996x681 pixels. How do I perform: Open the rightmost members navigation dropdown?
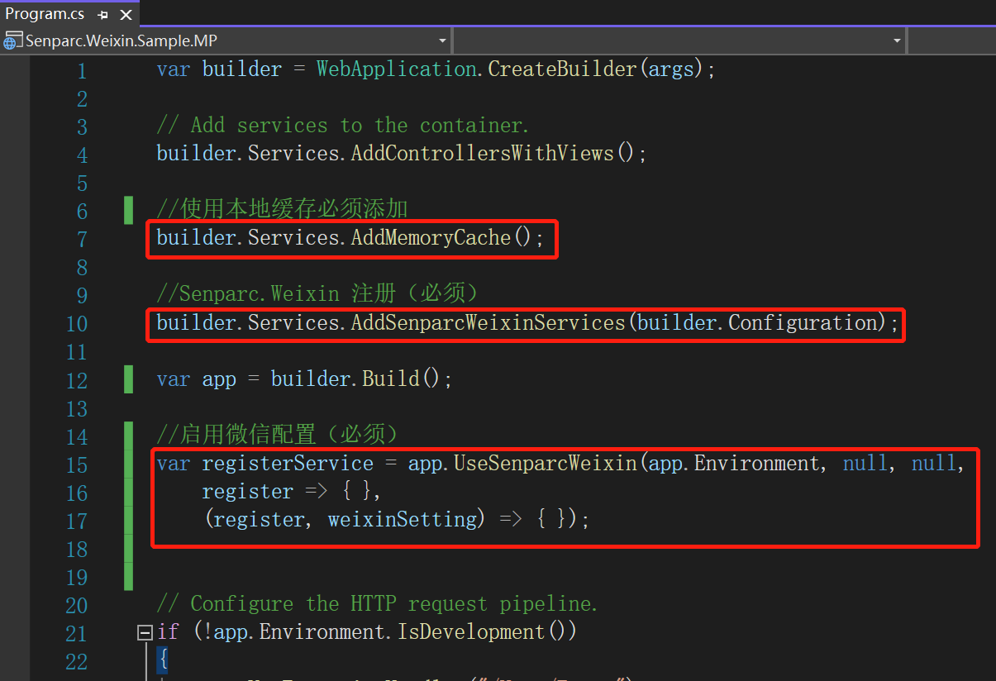951,40
